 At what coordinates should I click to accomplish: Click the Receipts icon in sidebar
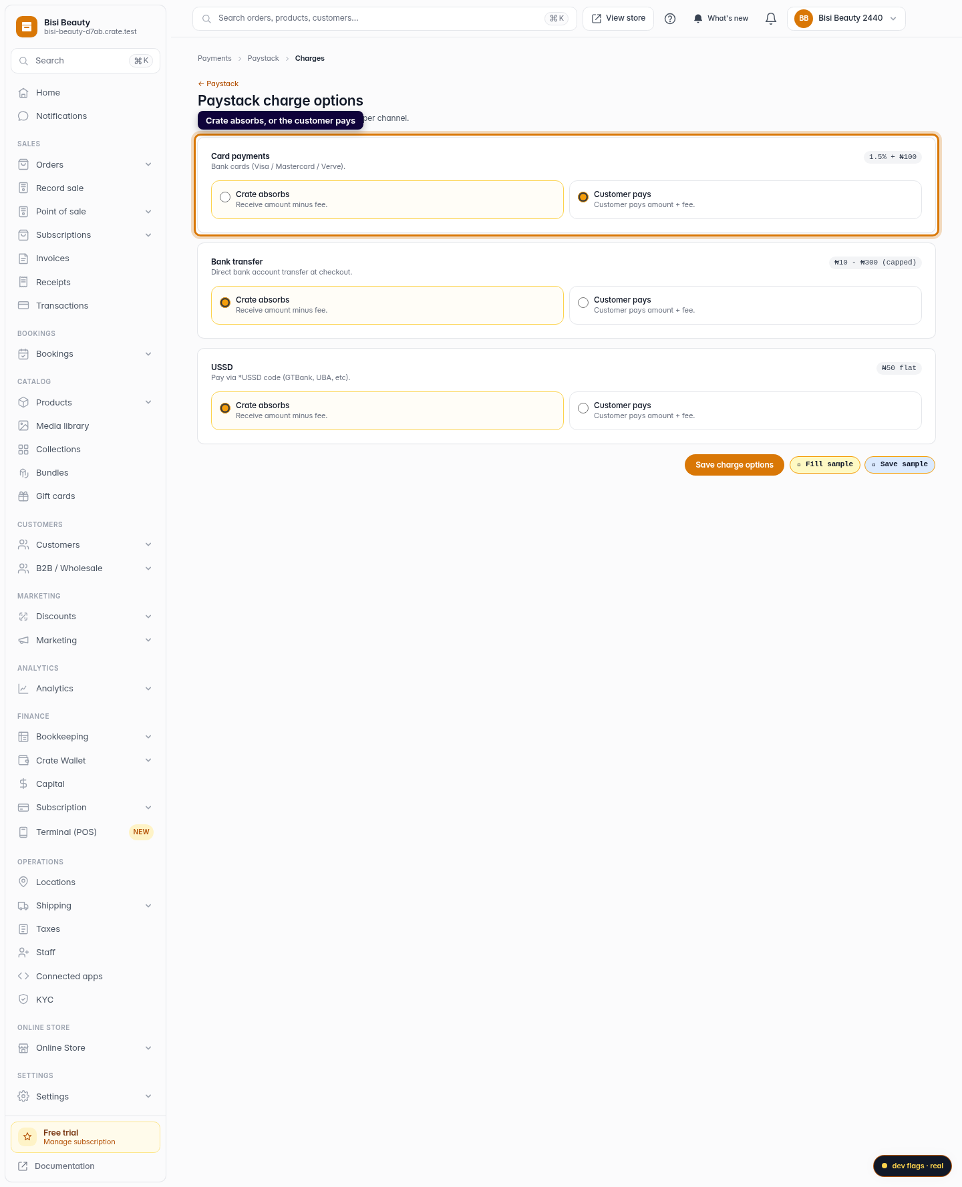[23, 282]
